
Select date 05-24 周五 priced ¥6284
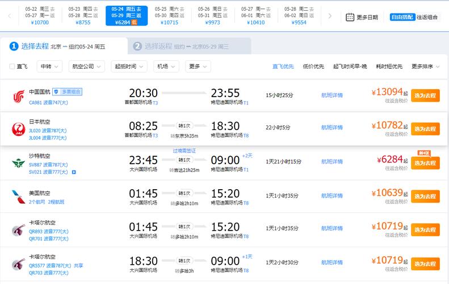pyautogui.click(x=127, y=16)
